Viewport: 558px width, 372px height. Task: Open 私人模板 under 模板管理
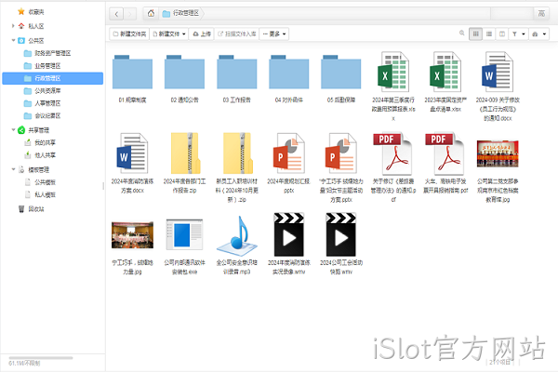coord(40,194)
